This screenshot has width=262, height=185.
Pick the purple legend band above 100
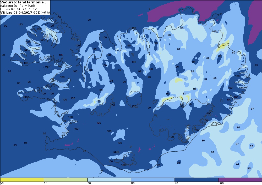click(x=240, y=180)
